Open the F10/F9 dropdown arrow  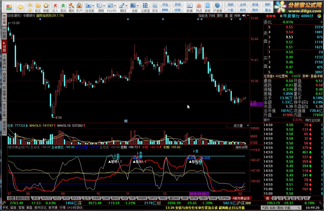click(115, 6)
